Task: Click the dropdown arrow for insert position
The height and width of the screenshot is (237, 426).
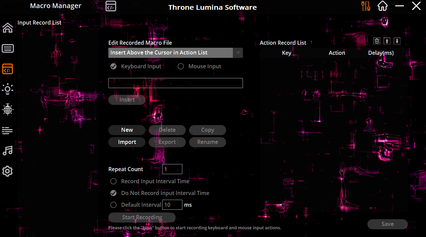Action: pos(238,53)
